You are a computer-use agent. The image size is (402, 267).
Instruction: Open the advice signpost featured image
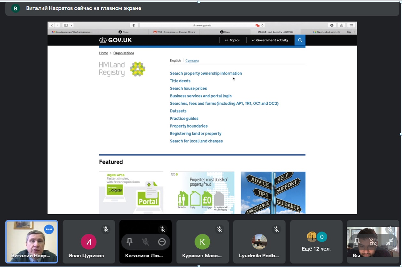273,193
